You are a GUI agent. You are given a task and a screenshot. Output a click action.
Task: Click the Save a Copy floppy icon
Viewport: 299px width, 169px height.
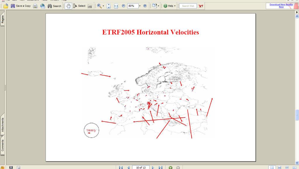point(13,6)
